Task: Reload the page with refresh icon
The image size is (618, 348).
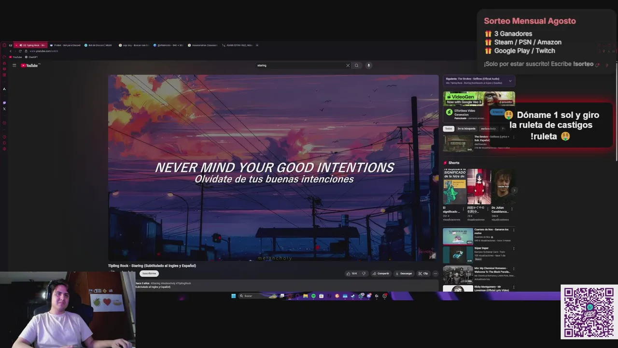Action: (x=20, y=51)
